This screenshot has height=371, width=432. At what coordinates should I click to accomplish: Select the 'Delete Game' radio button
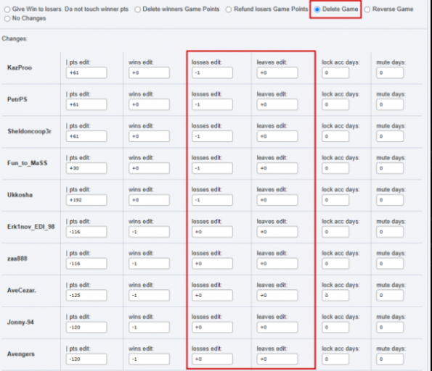tap(317, 9)
